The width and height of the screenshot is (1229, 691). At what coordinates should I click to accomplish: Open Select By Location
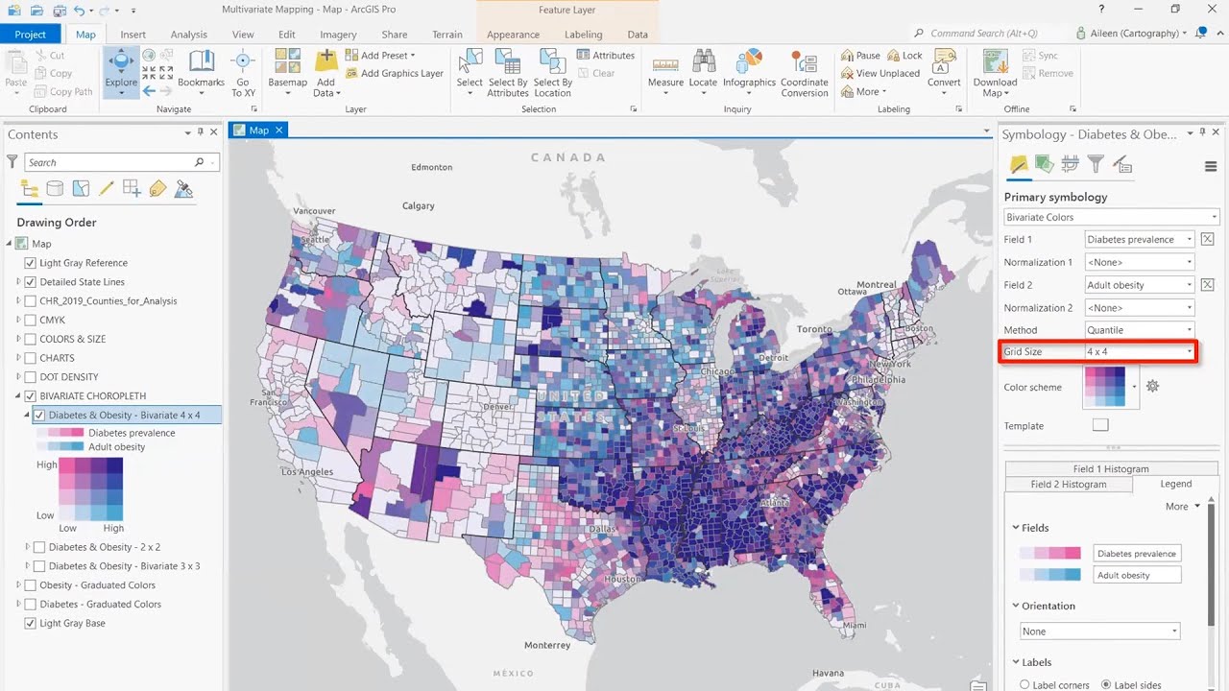(x=553, y=72)
